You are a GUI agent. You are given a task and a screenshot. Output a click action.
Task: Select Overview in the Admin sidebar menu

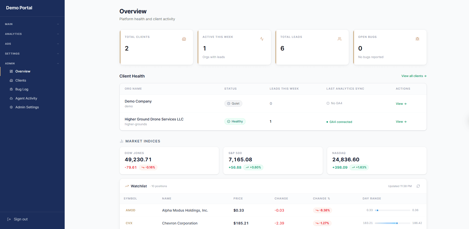point(23,71)
